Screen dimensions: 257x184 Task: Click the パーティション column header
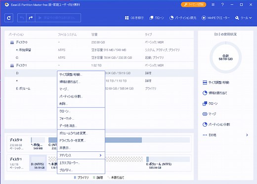(x=16, y=35)
